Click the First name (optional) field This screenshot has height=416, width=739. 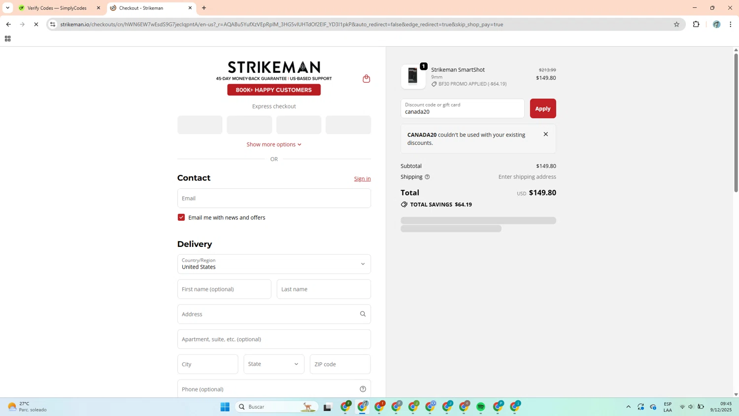[x=224, y=289]
